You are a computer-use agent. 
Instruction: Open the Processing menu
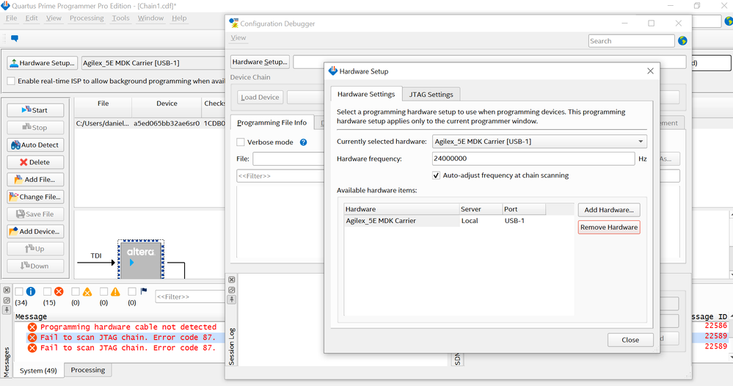(87, 18)
